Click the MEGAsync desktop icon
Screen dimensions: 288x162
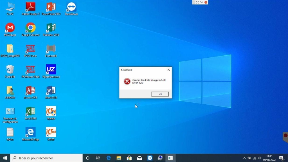point(10,29)
